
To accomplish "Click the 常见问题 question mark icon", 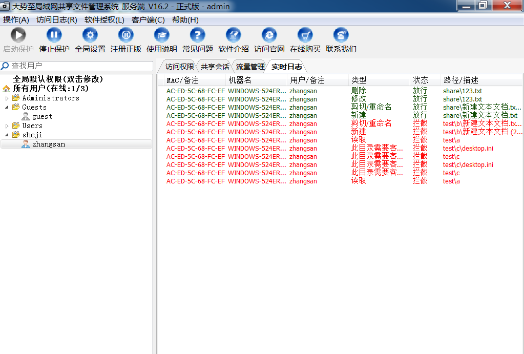I will pyautogui.click(x=197, y=35).
